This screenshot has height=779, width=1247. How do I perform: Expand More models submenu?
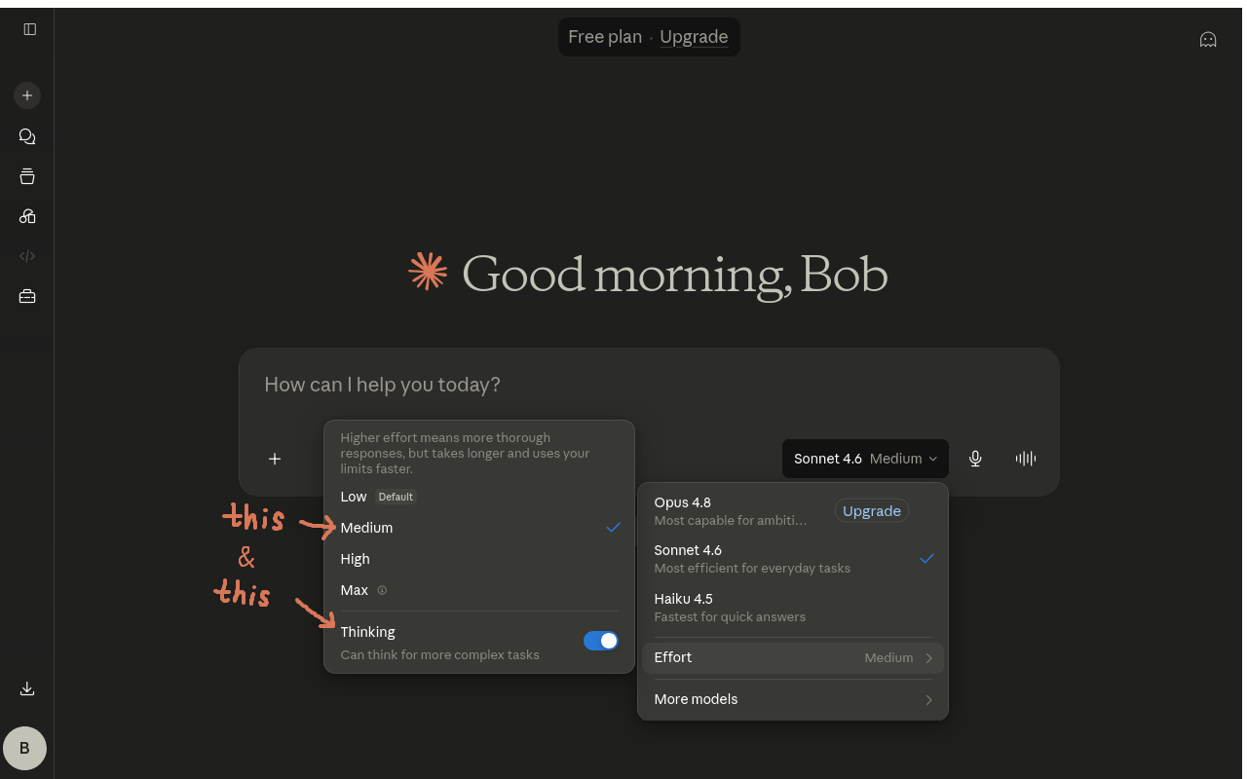click(x=793, y=699)
